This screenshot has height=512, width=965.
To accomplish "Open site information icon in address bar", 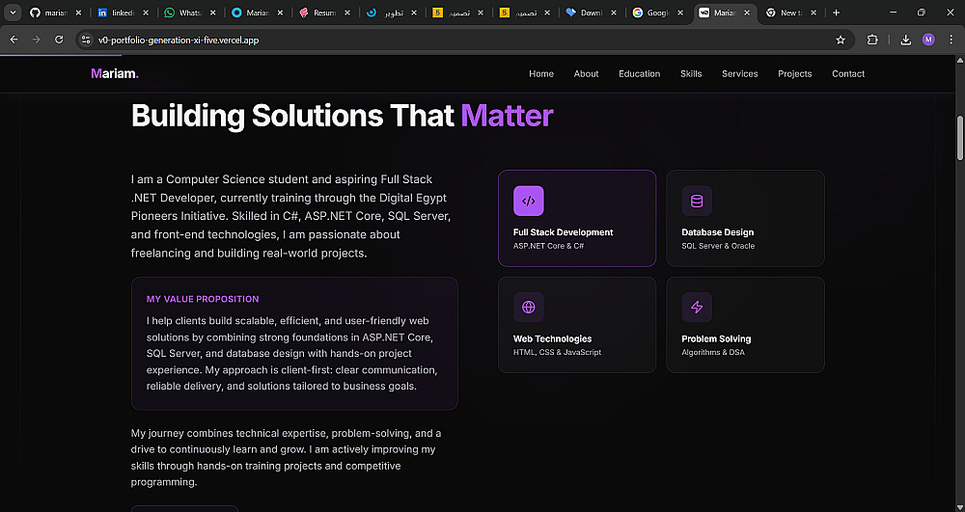I will pos(86,40).
